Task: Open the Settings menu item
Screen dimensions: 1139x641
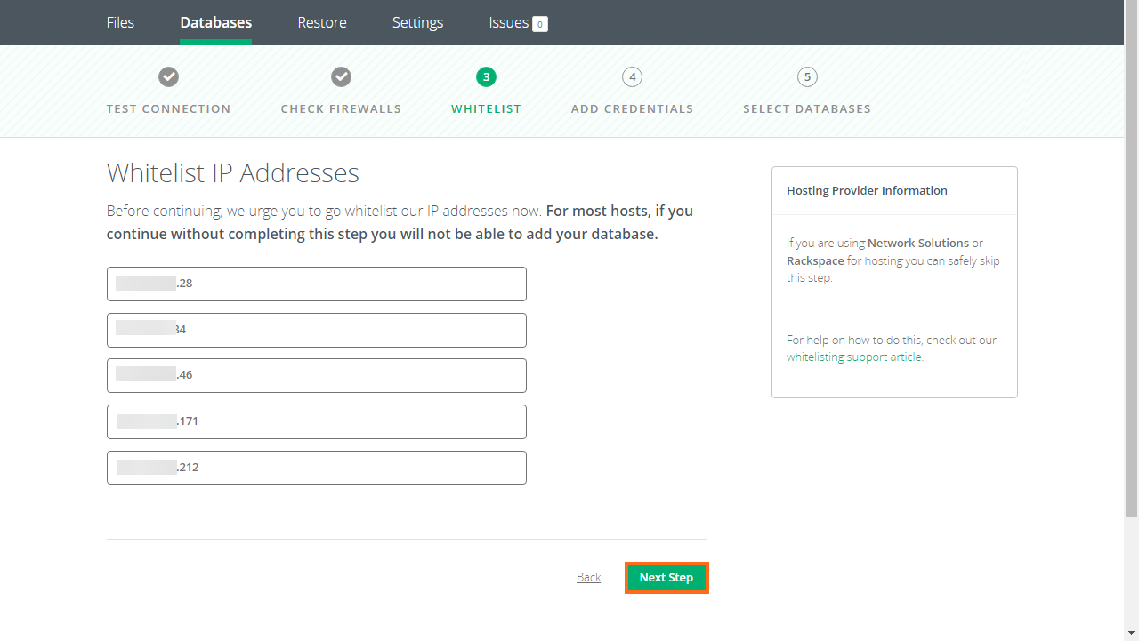Action: pyautogui.click(x=417, y=22)
